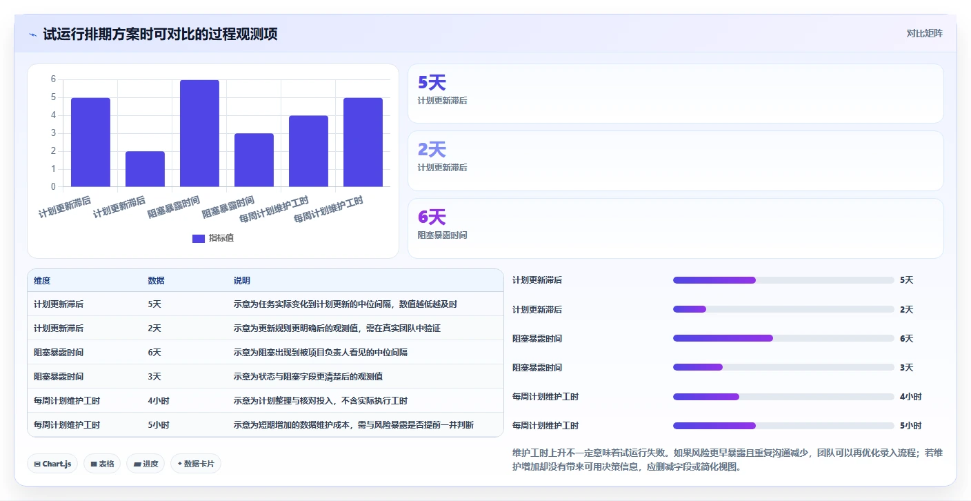This screenshot has height=501, width=971.
Task: Click the 计划更新滞后 chart bar with value 5
Action: click(90, 142)
